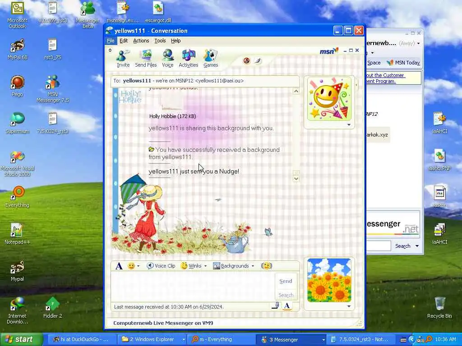Select the Supermium desktop icon
Screen dimensions: 462x346
click(x=17, y=123)
